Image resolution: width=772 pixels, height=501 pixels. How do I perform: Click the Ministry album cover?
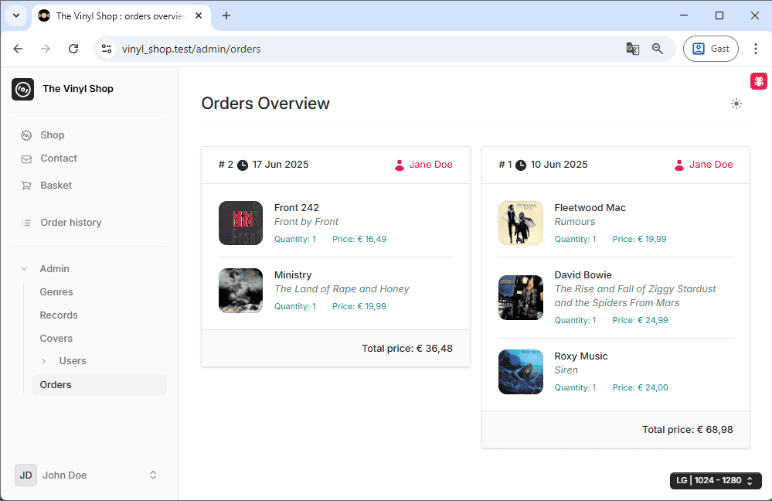(x=241, y=291)
